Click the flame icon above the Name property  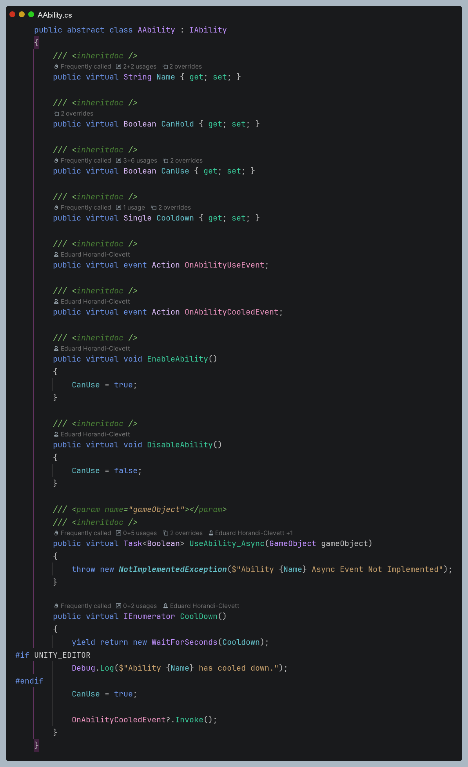pos(56,67)
